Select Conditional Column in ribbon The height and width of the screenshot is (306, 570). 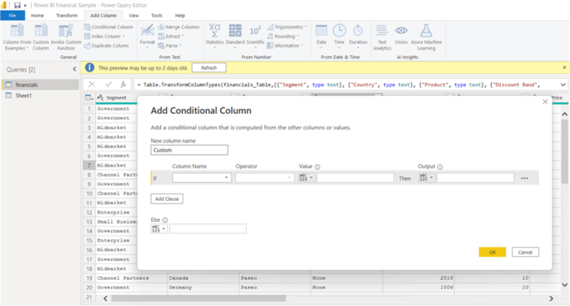(108, 27)
